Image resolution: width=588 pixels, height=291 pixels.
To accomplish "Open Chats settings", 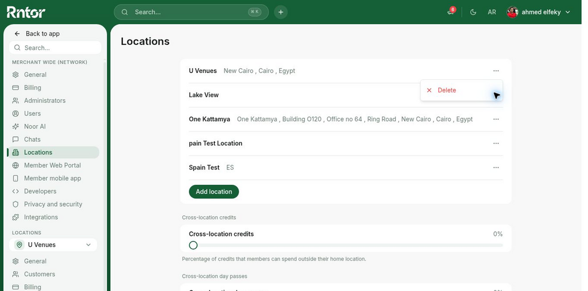I will 53,139.
